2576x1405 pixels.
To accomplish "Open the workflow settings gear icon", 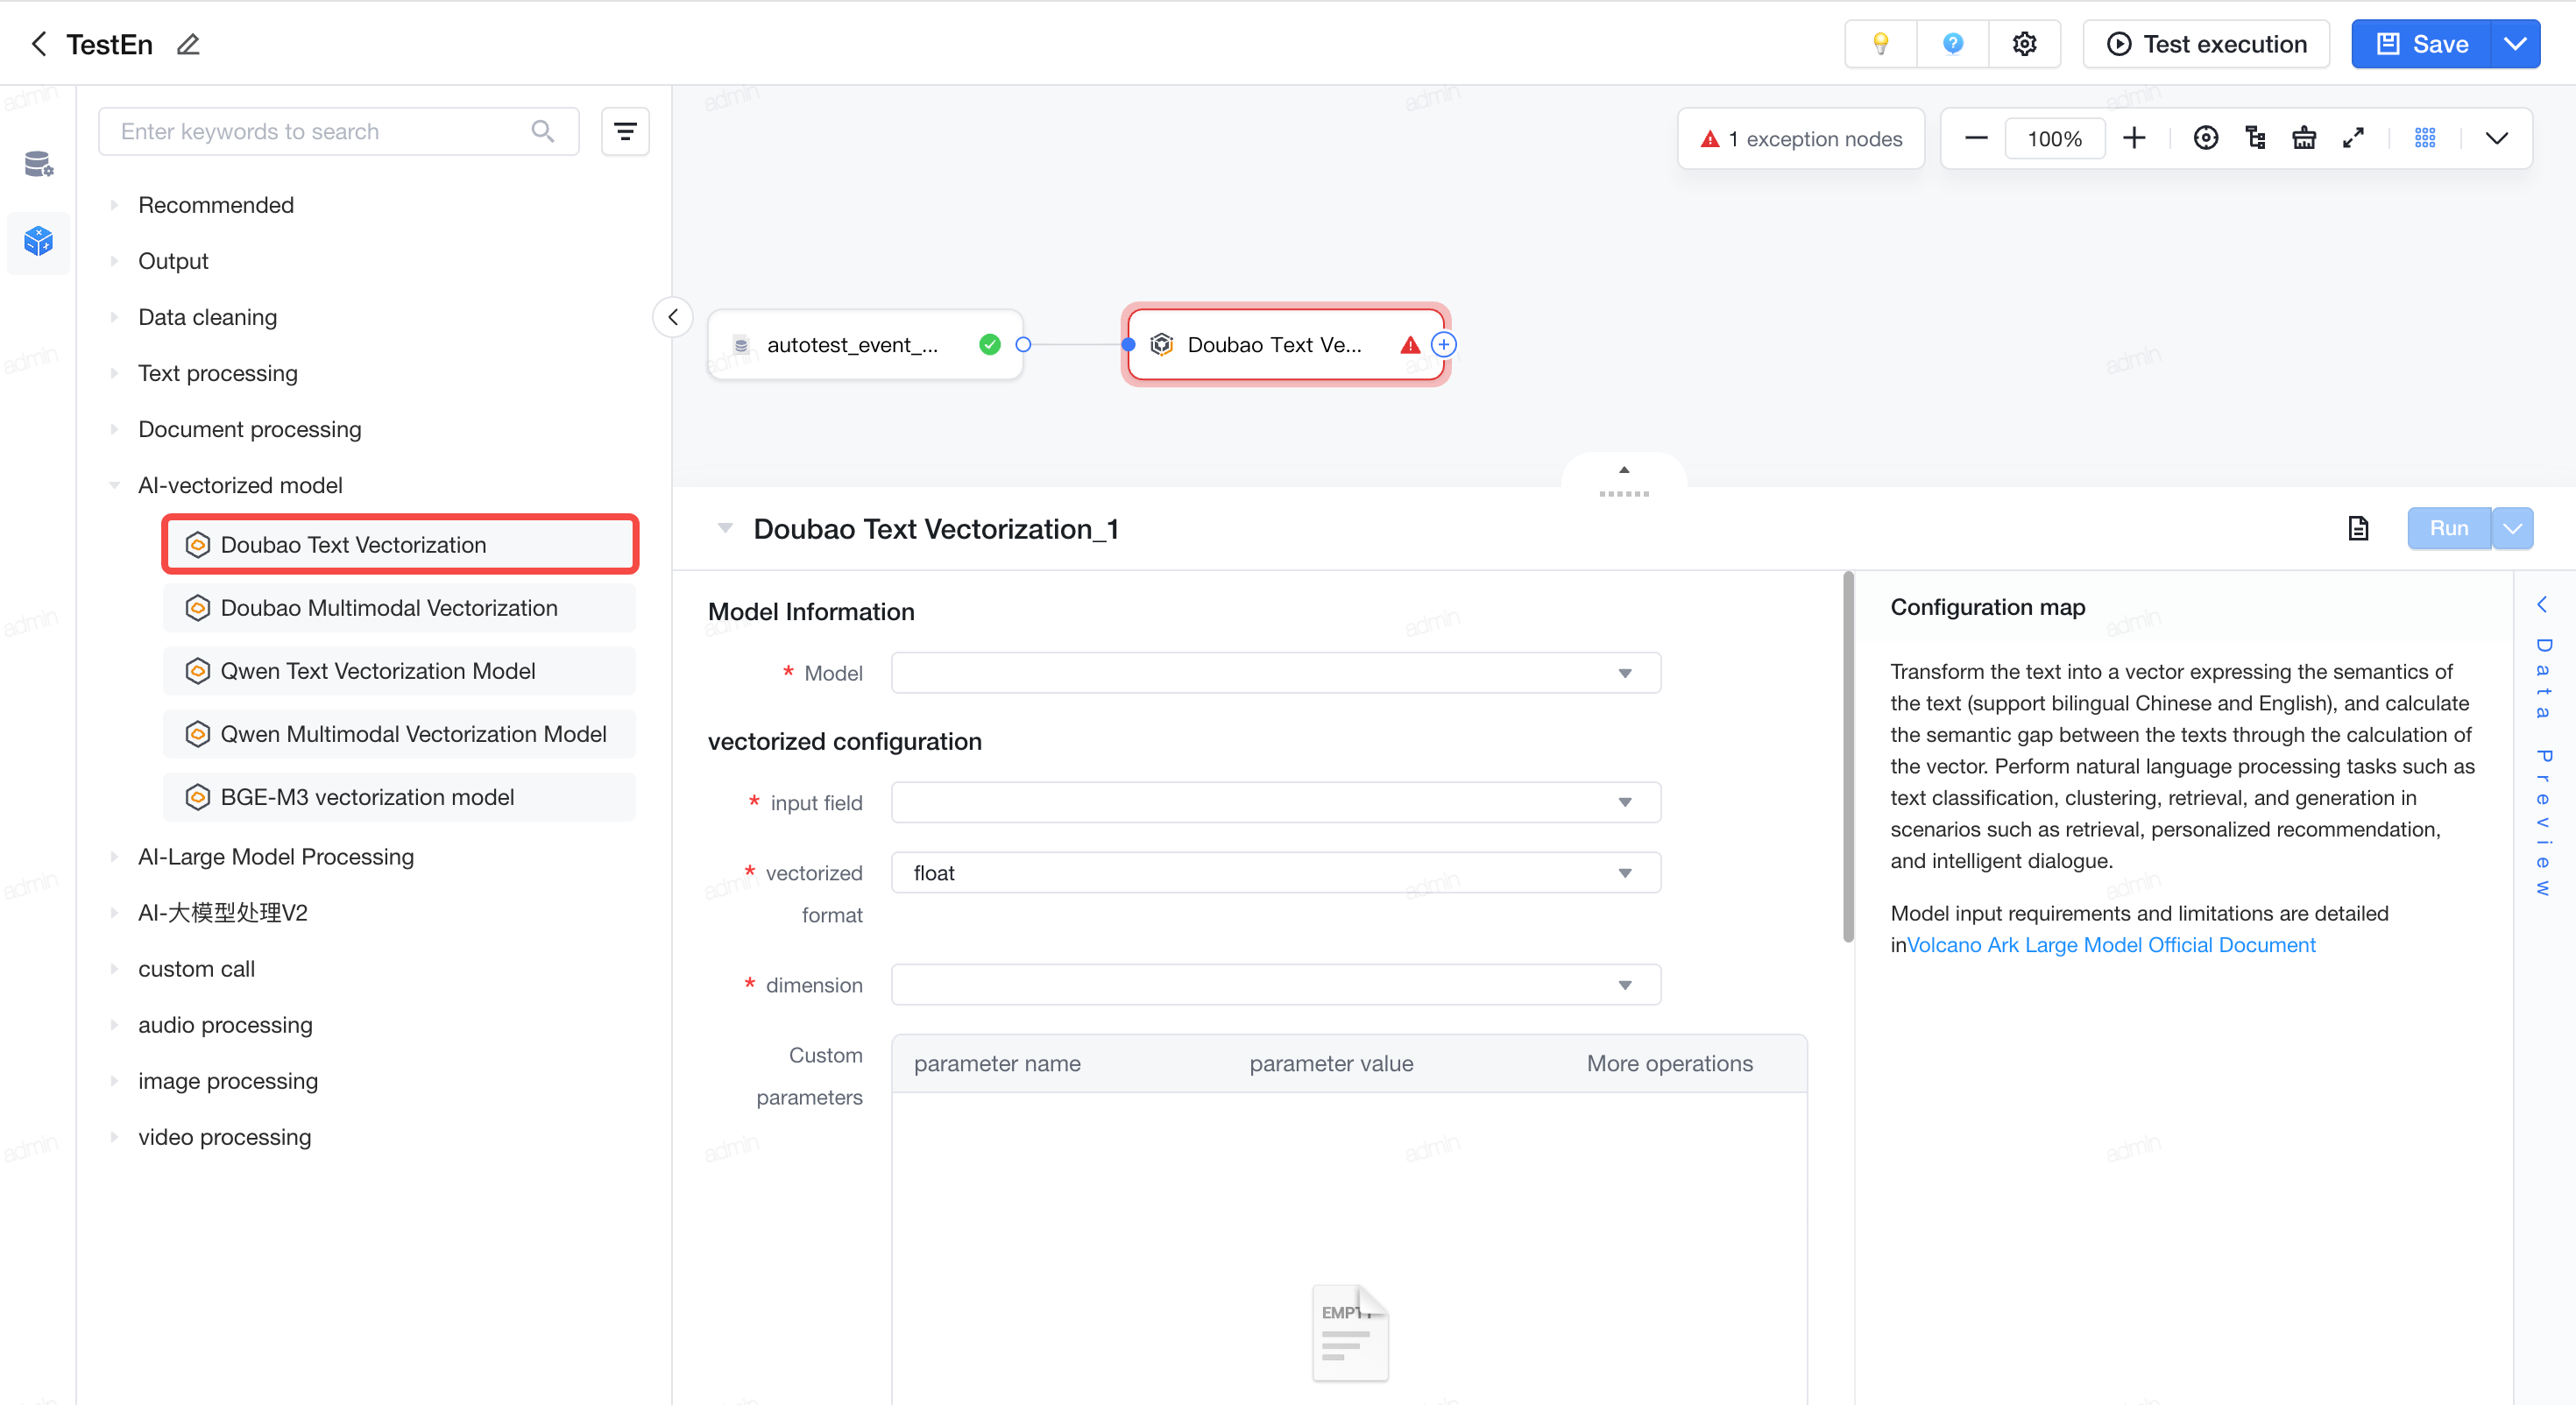I will pyautogui.click(x=2024, y=44).
